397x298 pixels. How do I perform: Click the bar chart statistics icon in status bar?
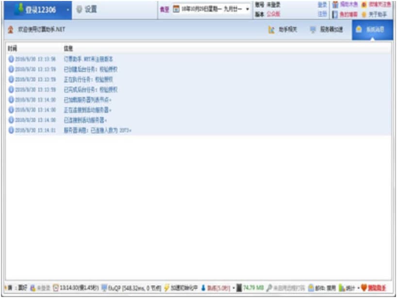342,288
